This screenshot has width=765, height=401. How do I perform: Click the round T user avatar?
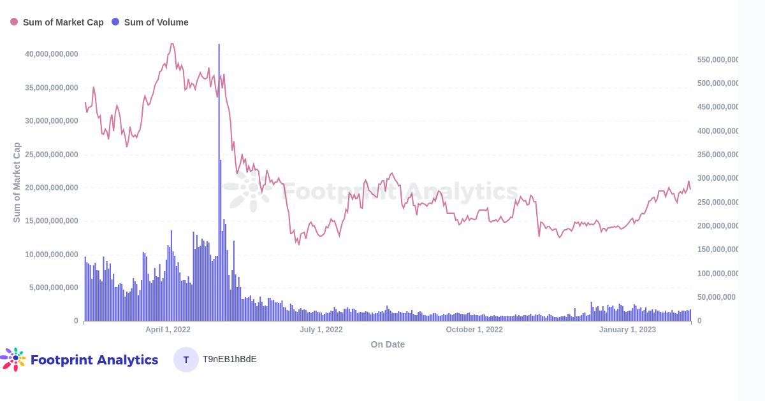[x=186, y=360]
